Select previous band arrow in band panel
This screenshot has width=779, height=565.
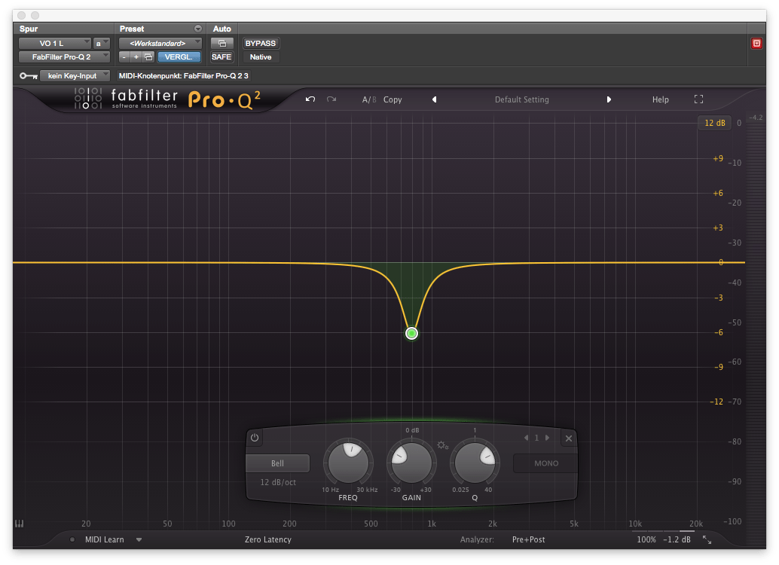tap(526, 438)
